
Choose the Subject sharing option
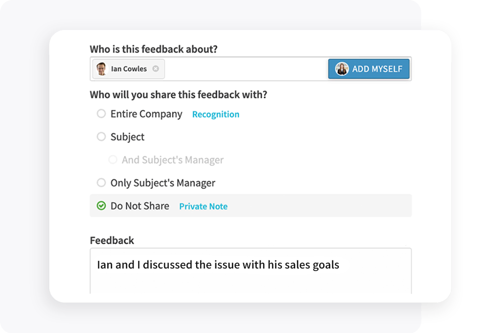(101, 137)
